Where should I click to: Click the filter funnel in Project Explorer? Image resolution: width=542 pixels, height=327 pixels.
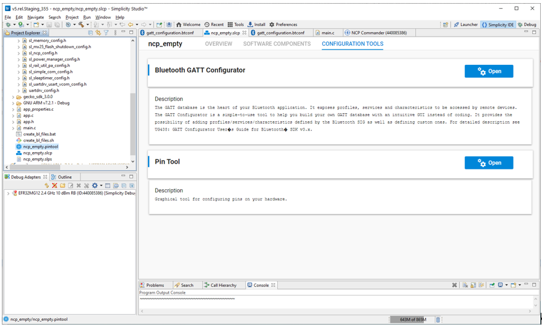(x=106, y=32)
